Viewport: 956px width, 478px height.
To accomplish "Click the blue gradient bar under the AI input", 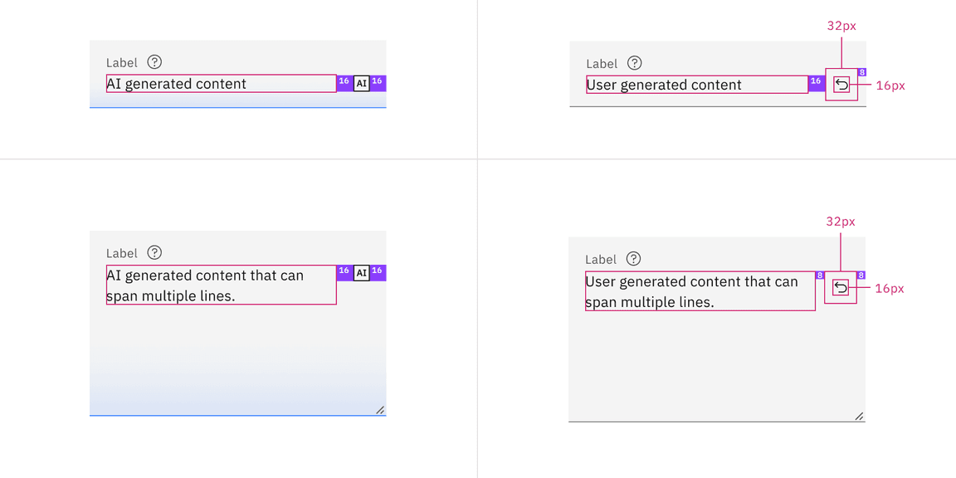I will click(x=238, y=105).
